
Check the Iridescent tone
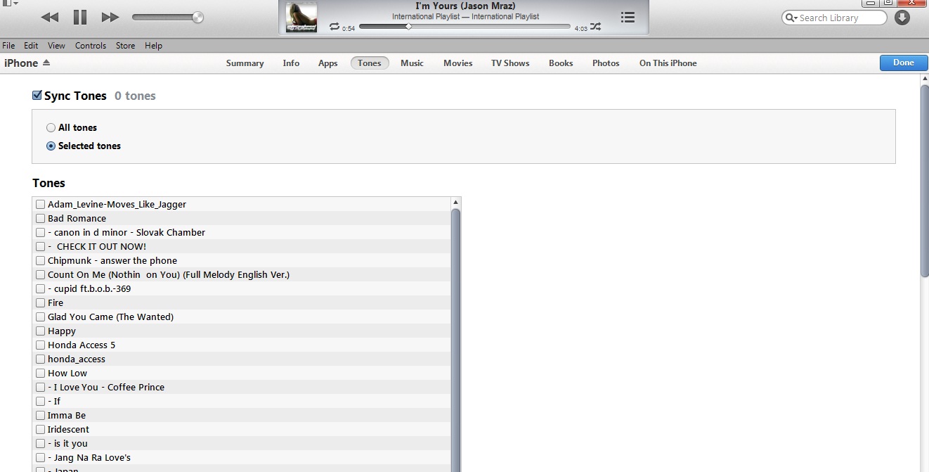coord(40,430)
